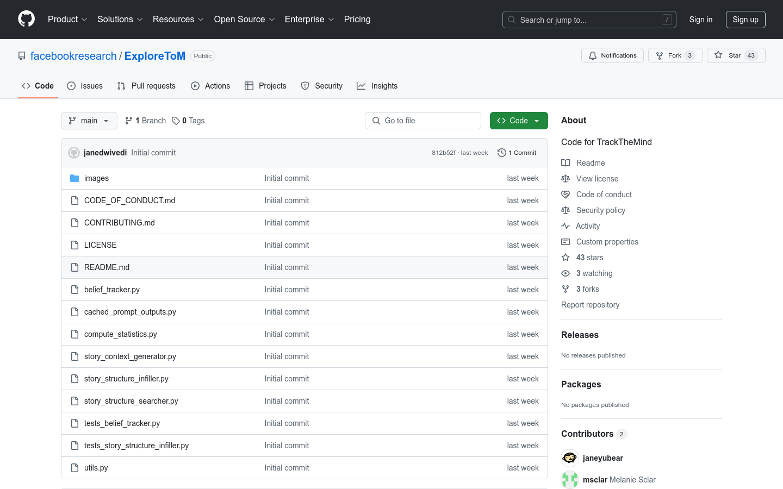Open story_context_generator.py file

(x=130, y=356)
